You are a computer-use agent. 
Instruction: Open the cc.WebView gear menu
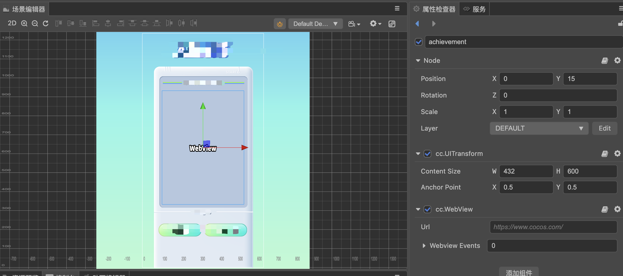tap(617, 209)
